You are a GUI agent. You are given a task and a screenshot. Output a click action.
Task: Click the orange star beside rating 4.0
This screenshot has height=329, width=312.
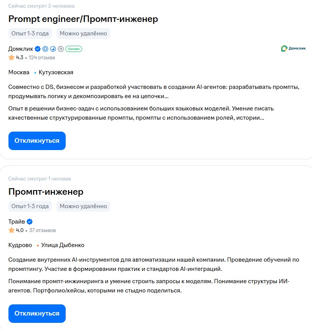point(12,230)
